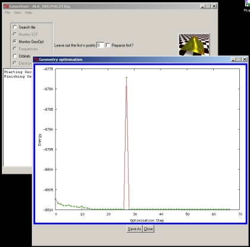Click the 'Optimisation Step' axis label

click(x=147, y=220)
